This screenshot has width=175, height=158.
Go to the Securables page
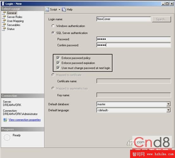[14, 25]
